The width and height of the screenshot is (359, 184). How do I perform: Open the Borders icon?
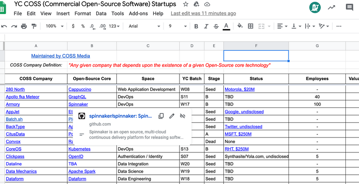(250, 26)
